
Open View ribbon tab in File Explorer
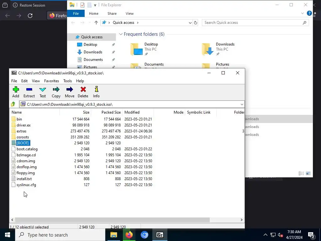[x=129, y=13]
